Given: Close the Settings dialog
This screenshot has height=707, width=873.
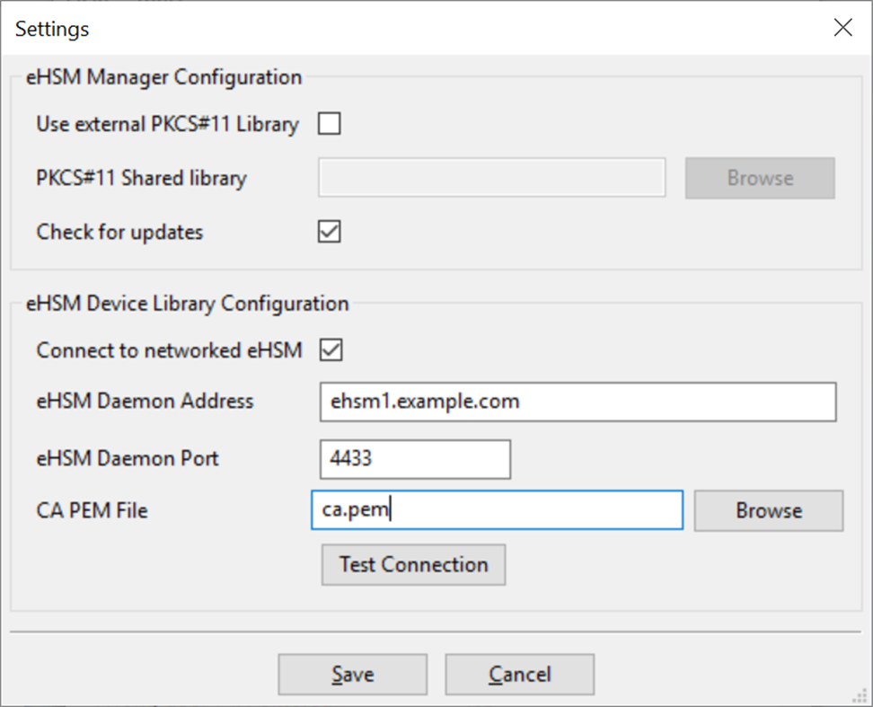Looking at the screenshot, I should coord(842,27).
